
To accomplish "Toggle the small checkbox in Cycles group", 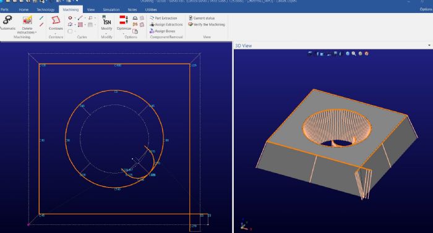I will (x=70, y=31).
